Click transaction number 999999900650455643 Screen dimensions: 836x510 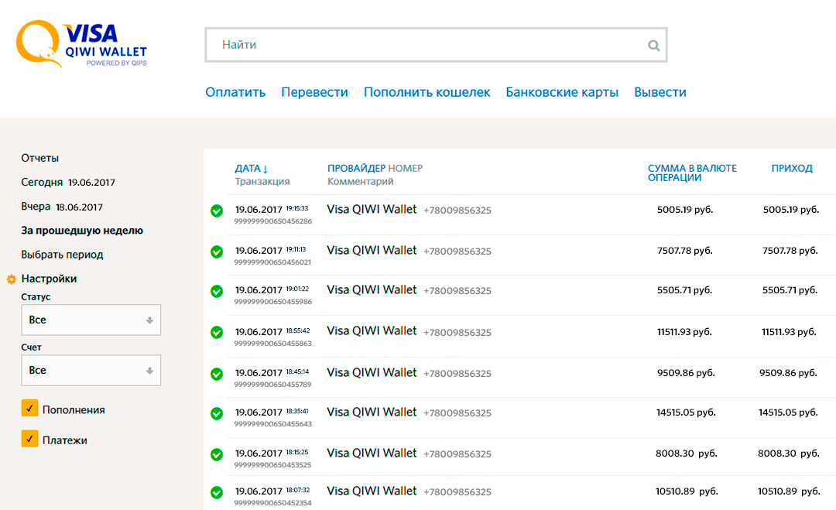273,424
